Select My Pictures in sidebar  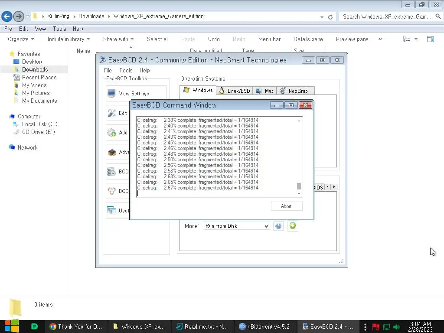pos(36,93)
